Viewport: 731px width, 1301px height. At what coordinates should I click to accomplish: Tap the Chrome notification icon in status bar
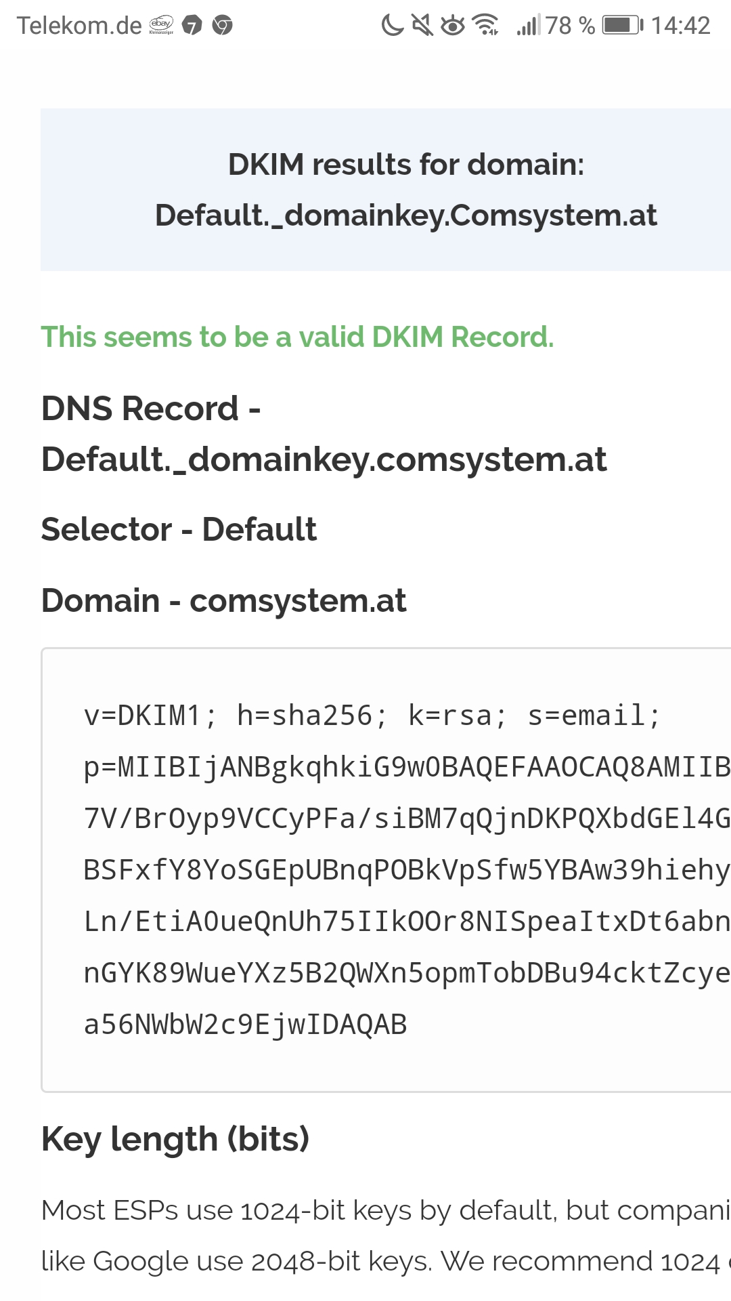pos(222,26)
